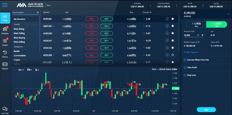232x115 pixels.
Task: Select Most Buying trend
Action: coord(19,38)
